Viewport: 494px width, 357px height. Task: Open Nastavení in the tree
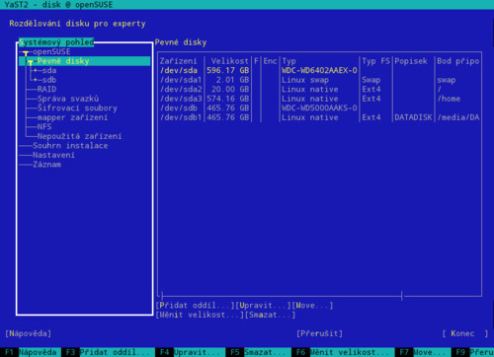click(53, 155)
